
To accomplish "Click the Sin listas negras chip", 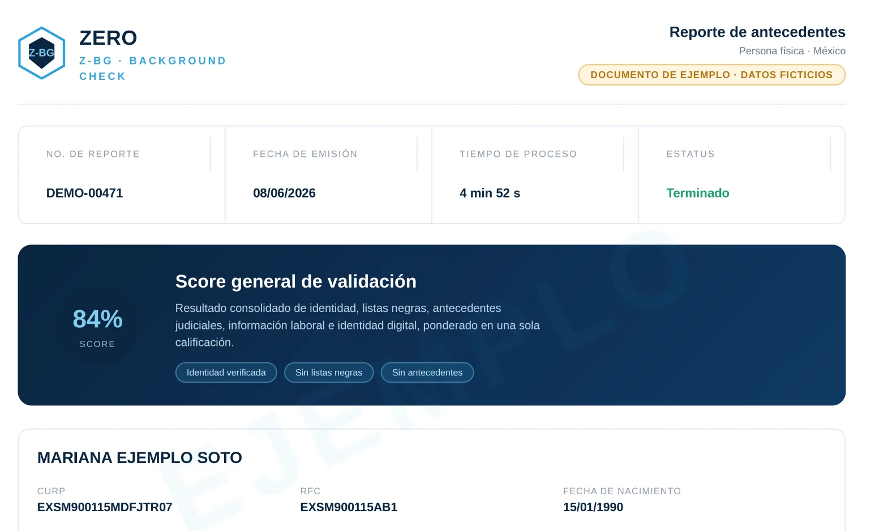I will click(329, 372).
